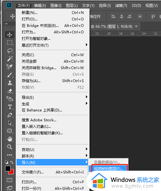Align horizontal centers in options bar
Screen dimensions: 161x191
121,16
